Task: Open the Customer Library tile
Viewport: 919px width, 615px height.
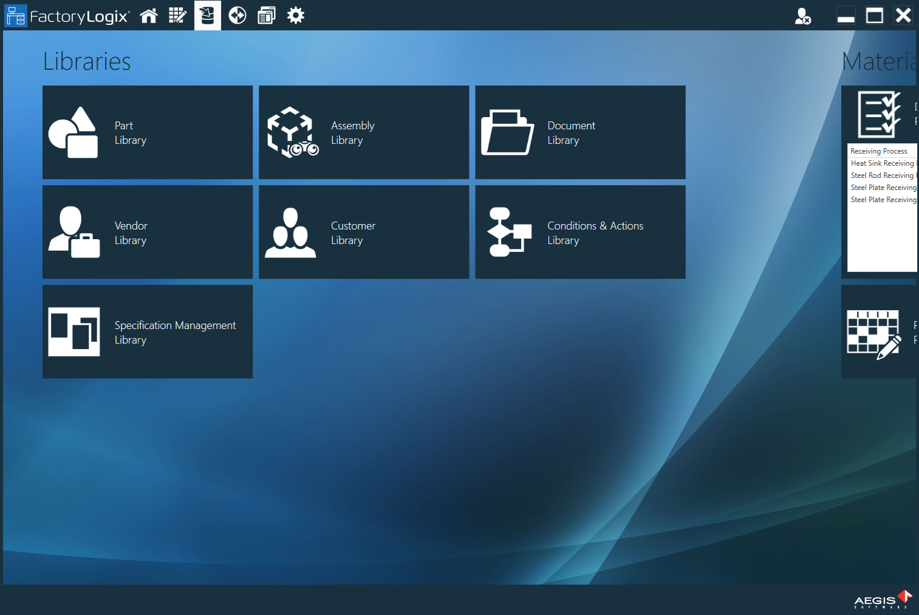Action: (x=364, y=232)
